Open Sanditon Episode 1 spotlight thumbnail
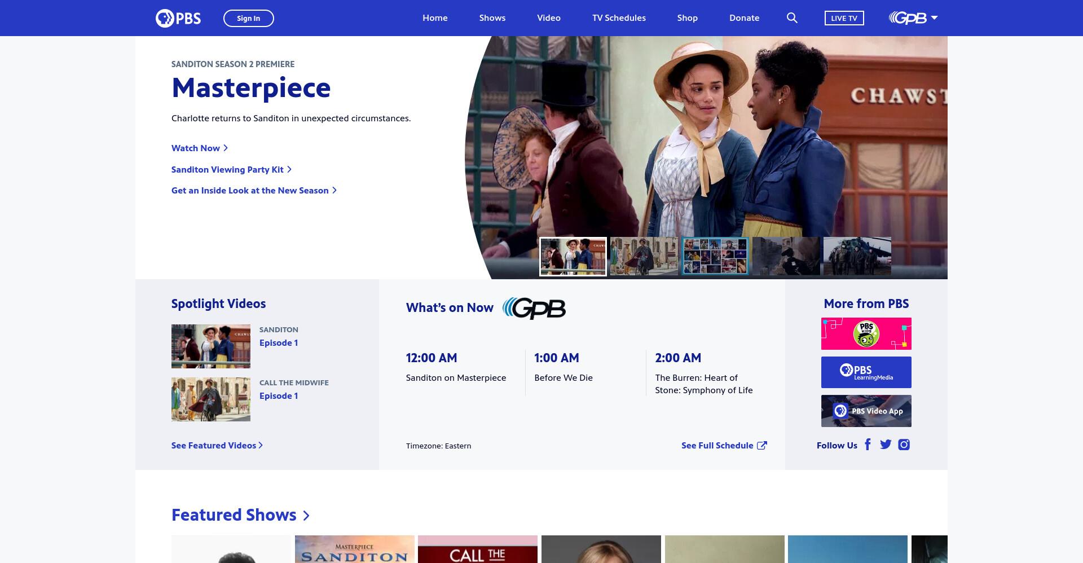Screen dimensions: 1083x563 [211, 346]
